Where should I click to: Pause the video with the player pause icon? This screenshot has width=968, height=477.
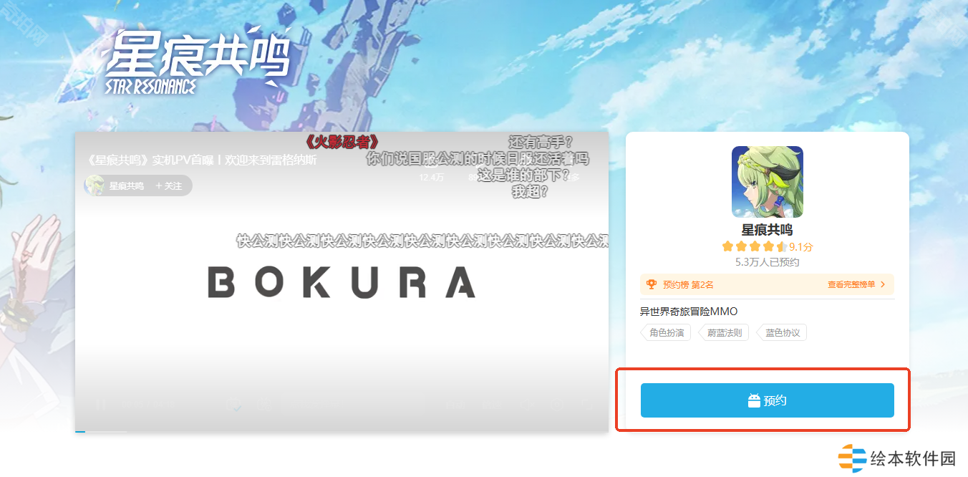point(101,405)
